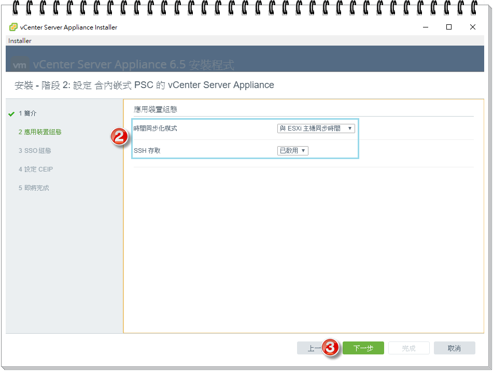
Task: Click the vCenter Server Appliance Installer title icon
Action: 13,27
